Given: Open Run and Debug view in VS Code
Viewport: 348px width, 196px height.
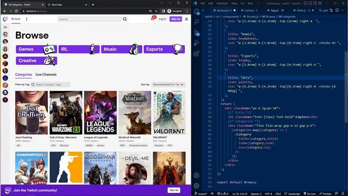Looking at the screenshot, I should coord(197,43).
